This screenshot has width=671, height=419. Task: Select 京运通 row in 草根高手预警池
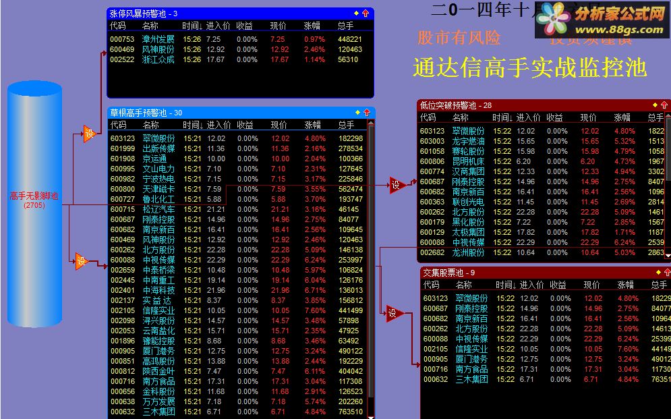pyautogui.click(x=237, y=159)
